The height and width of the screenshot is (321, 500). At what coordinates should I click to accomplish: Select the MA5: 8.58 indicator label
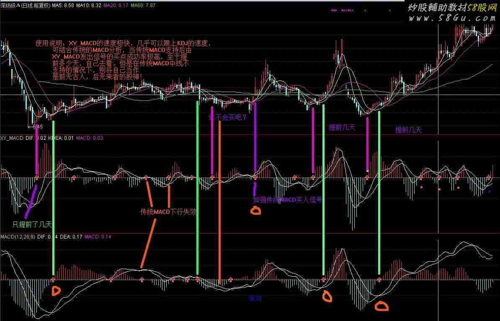click(63, 5)
